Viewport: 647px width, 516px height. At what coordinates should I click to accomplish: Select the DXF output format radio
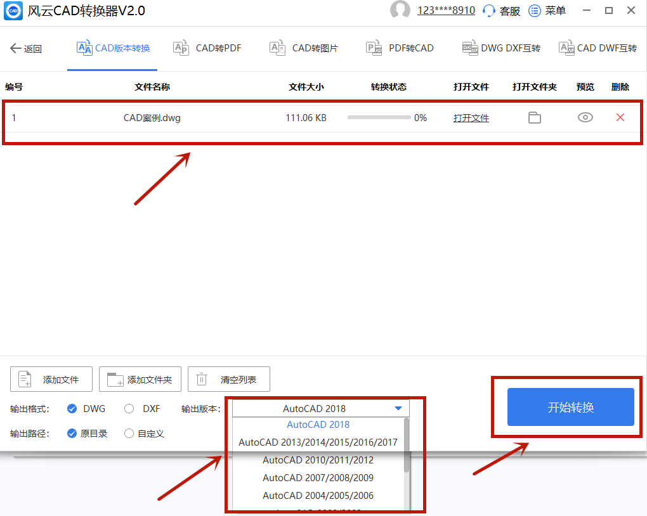tap(129, 408)
